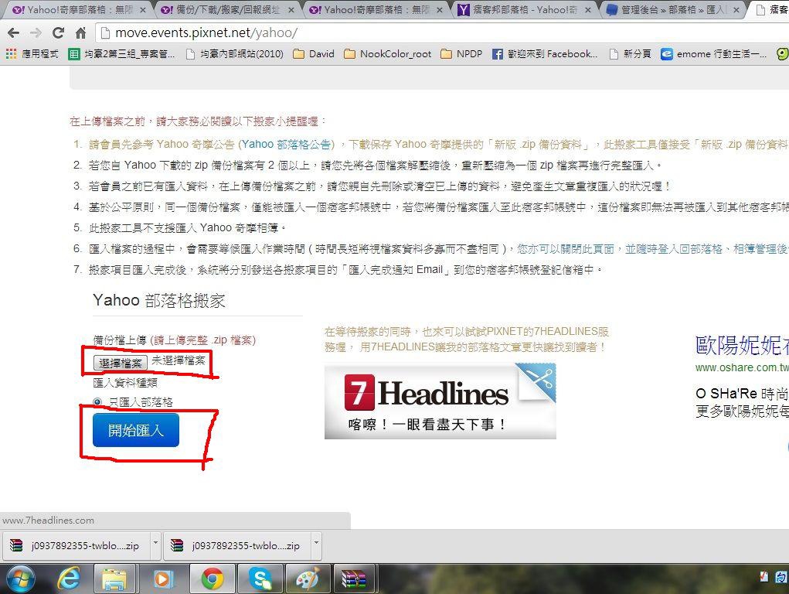Launch Internet Explorer from taskbar
The width and height of the screenshot is (789, 594).
[69, 579]
